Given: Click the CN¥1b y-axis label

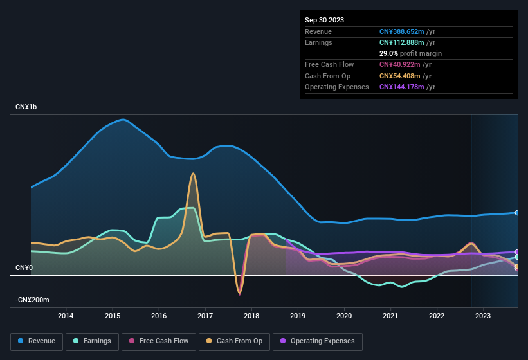Looking at the screenshot, I should 26,107.
